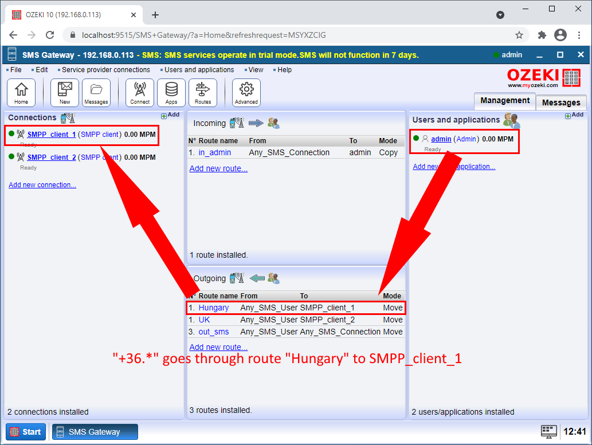This screenshot has width=592, height=445.
Task: Click Add new route under Incoming
Action: click(218, 169)
